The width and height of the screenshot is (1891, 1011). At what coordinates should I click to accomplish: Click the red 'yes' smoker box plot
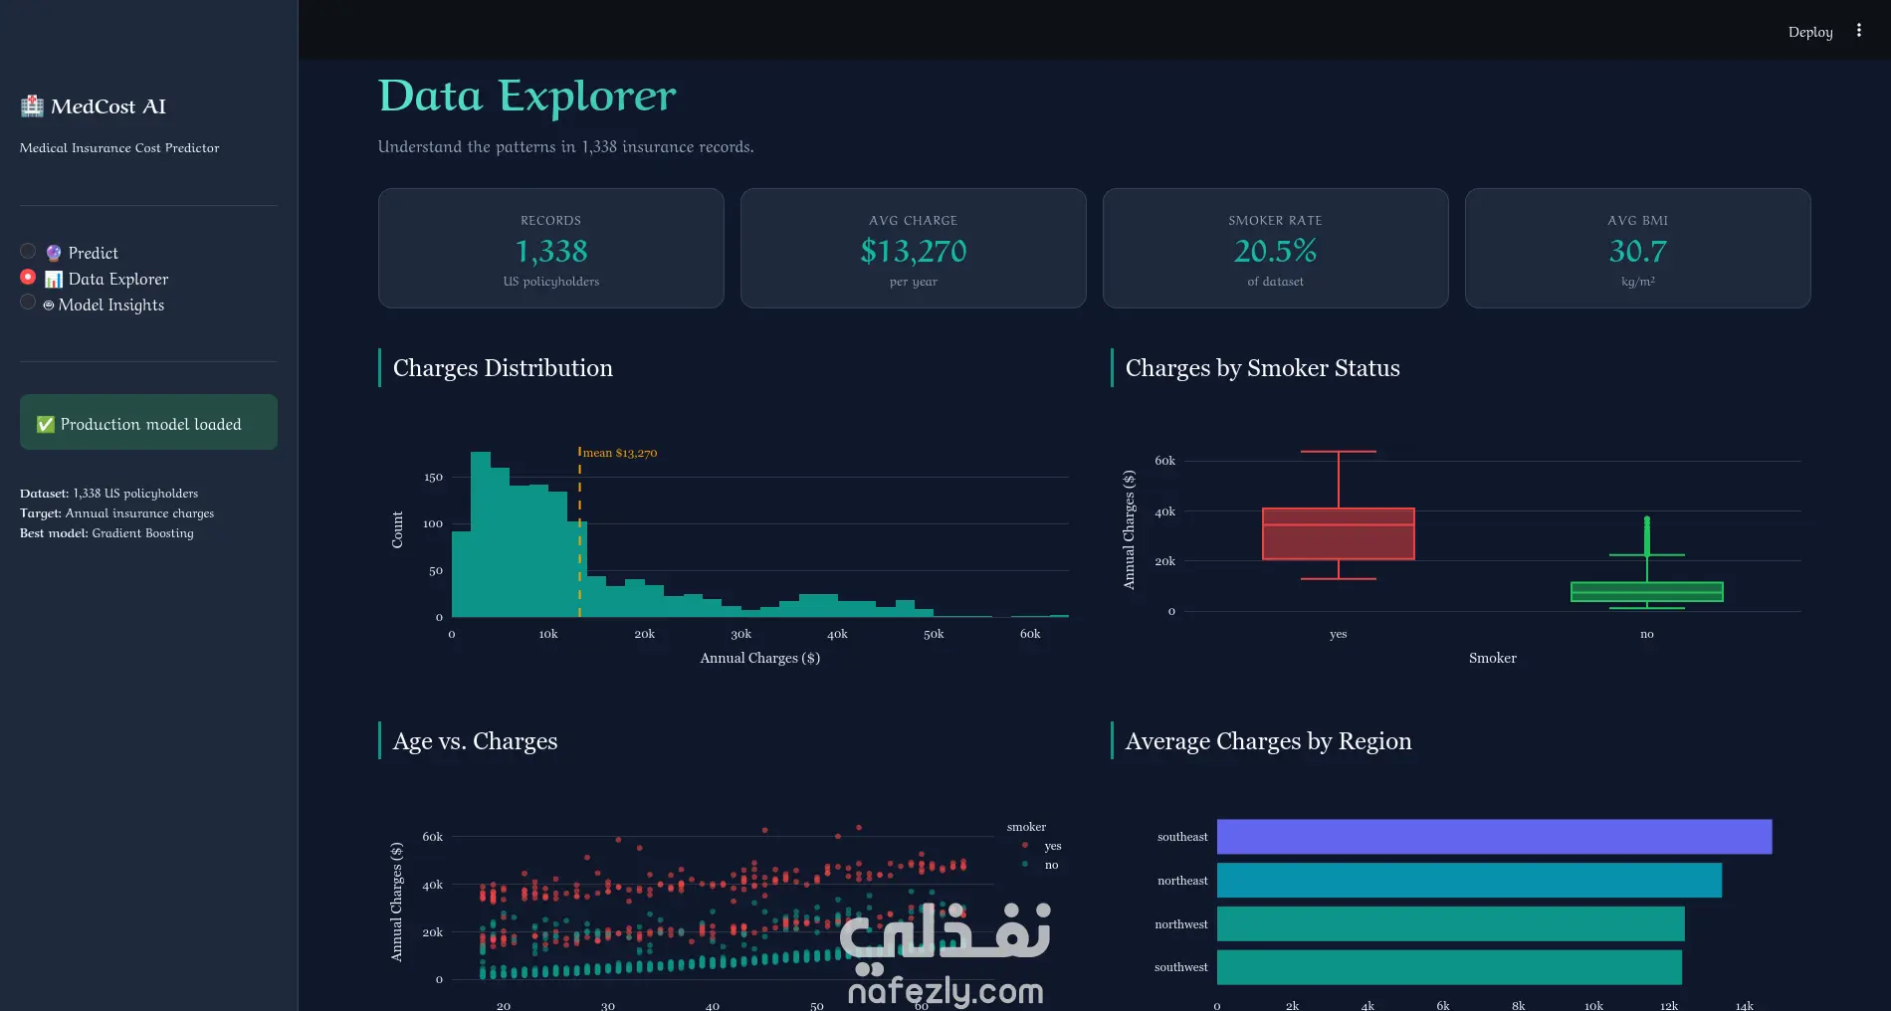(x=1338, y=533)
